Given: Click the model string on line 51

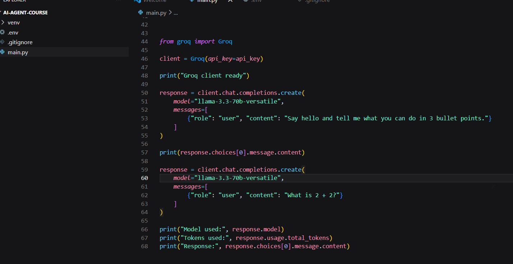Looking at the screenshot, I should [237, 101].
